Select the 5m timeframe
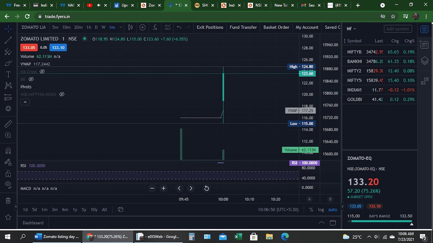433x243 pixels. click(55, 27)
